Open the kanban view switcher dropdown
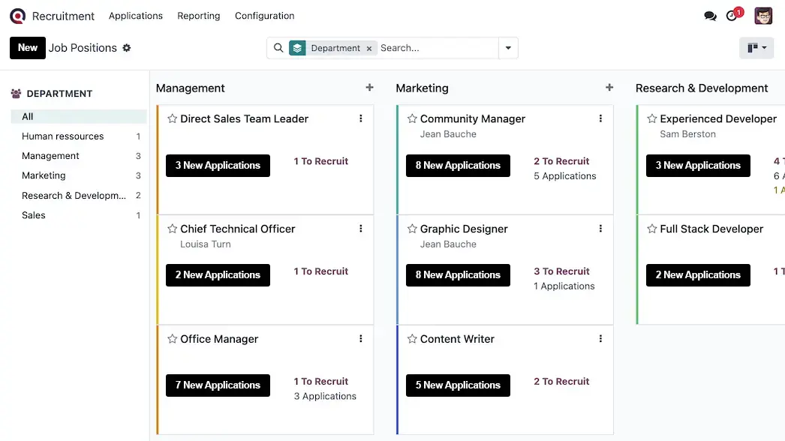 click(x=756, y=48)
